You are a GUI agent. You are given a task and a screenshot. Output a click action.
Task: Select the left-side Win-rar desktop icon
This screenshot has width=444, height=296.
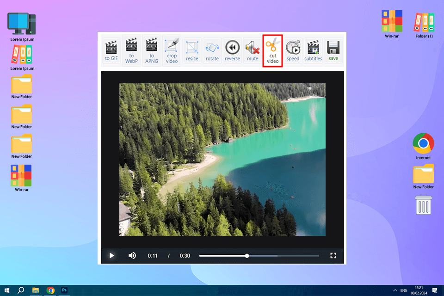click(x=22, y=178)
